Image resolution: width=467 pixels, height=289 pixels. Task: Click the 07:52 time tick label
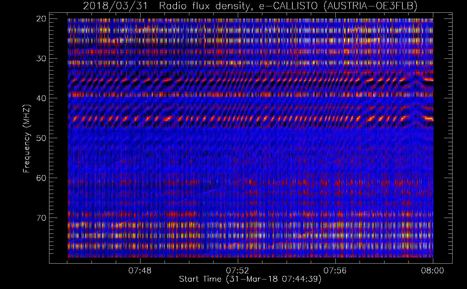point(238,271)
